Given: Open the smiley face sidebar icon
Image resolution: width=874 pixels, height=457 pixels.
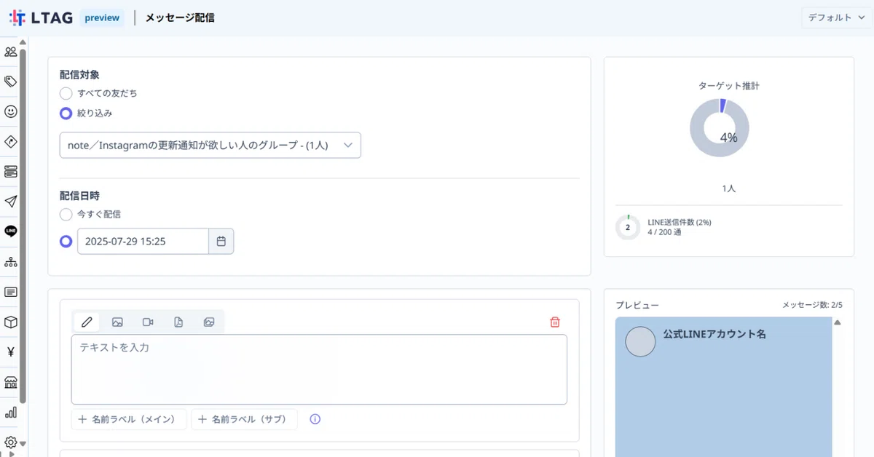Looking at the screenshot, I should (10, 111).
